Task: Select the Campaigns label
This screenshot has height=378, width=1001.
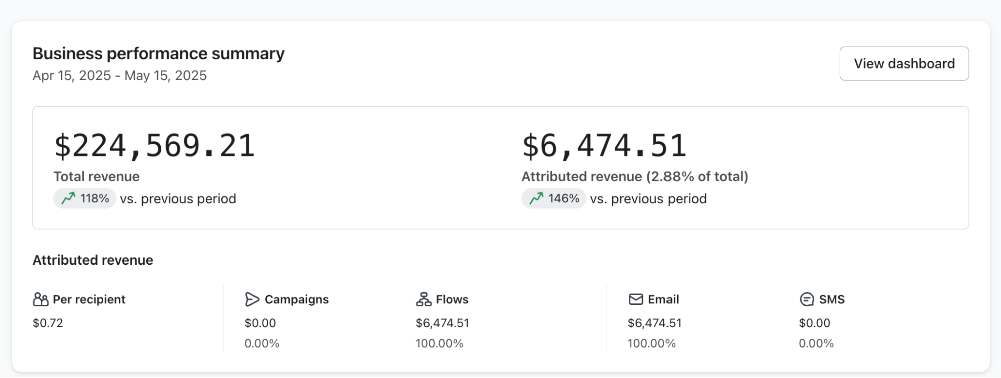Action: tap(297, 299)
